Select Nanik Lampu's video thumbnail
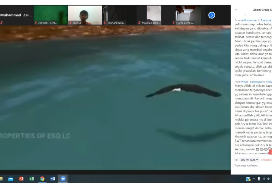The height and width of the screenshot is (183, 272). (x=188, y=15)
